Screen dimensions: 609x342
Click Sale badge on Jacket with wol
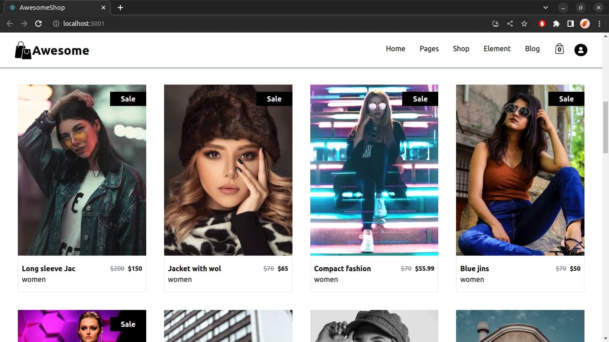(274, 99)
